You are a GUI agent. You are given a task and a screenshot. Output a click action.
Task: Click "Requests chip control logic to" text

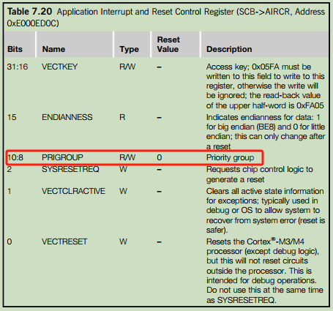(x=260, y=169)
